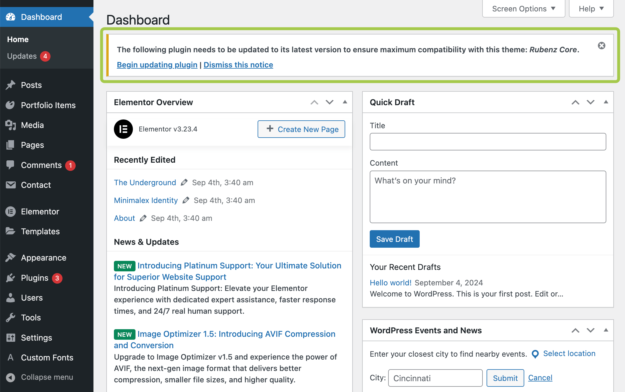The width and height of the screenshot is (625, 392).
Task: Dismiss the plugin update notice with X icon
Action: (601, 46)
